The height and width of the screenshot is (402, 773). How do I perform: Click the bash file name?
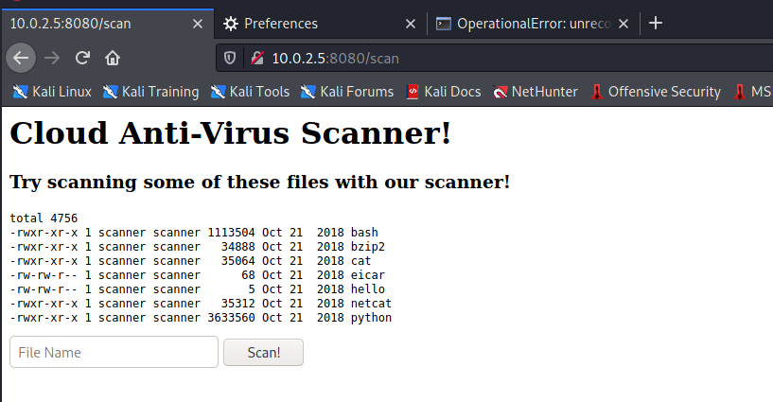pos(364,232)
